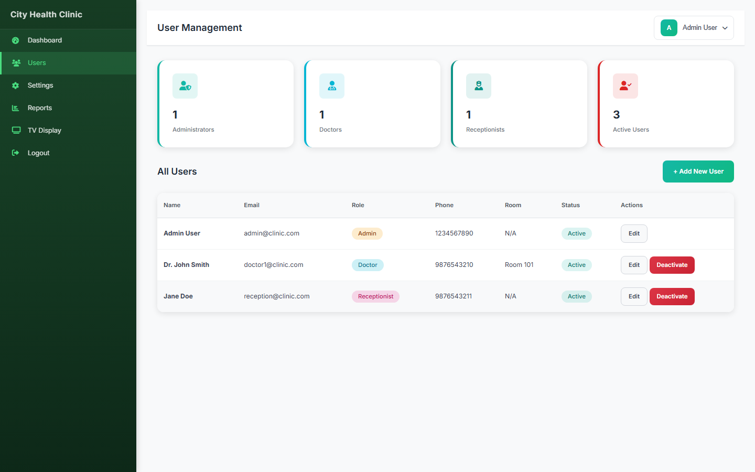Click the Receptionist role badge

pyautogui.click(x=375, y=296)
